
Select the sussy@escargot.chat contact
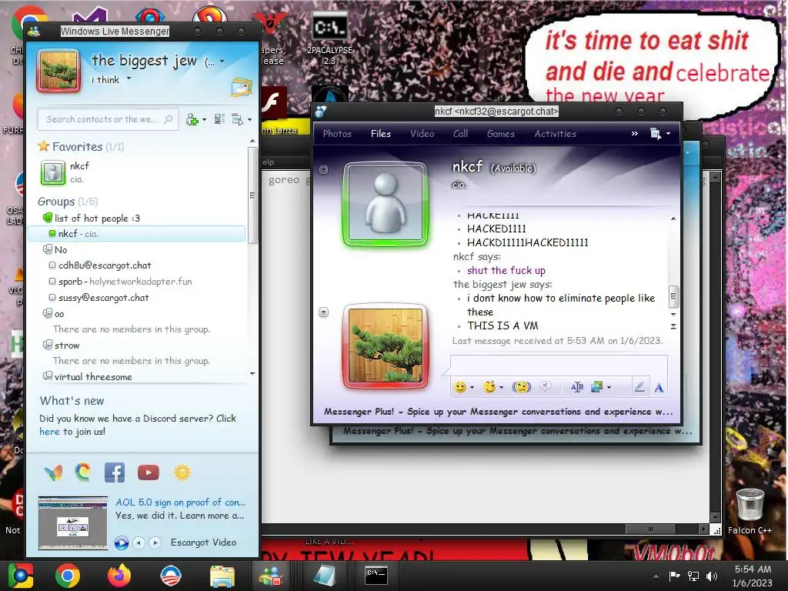(104, 298)
